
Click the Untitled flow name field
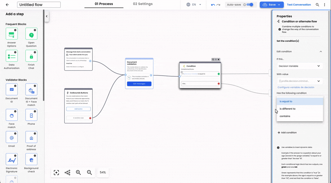pyautogui.click(x=39, y=5)
